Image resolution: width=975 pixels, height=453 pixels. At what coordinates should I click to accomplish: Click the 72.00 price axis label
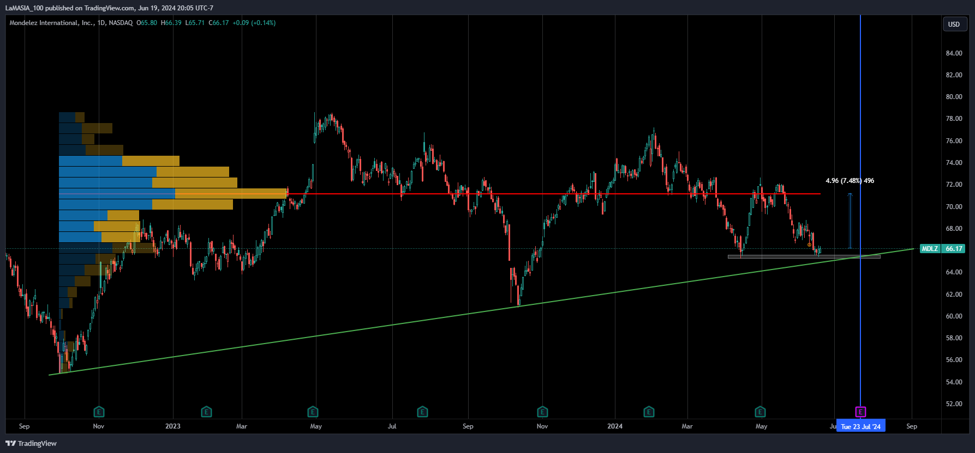coord(954,185)
